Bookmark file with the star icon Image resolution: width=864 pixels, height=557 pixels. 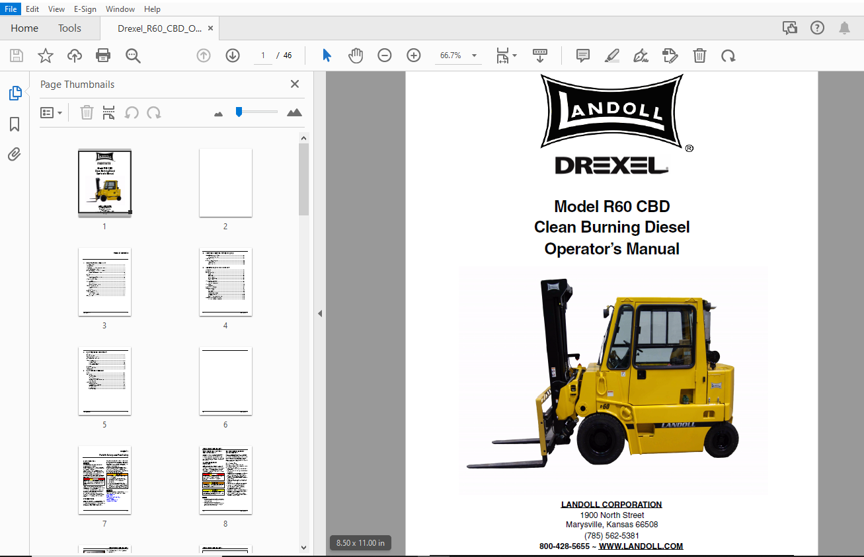coord(45,56)
